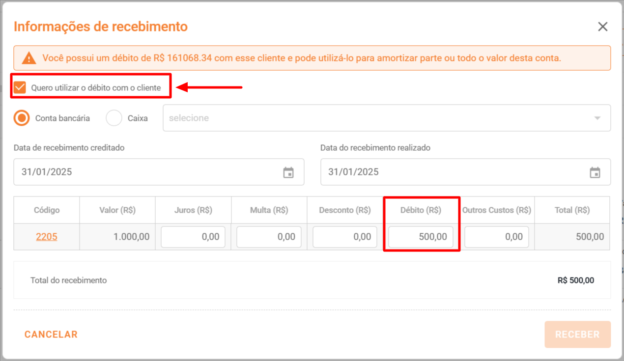This screenshot has height=361, width=624.
Task: Click the Data de recebimento creditado field
Action: tap(147, 172)
